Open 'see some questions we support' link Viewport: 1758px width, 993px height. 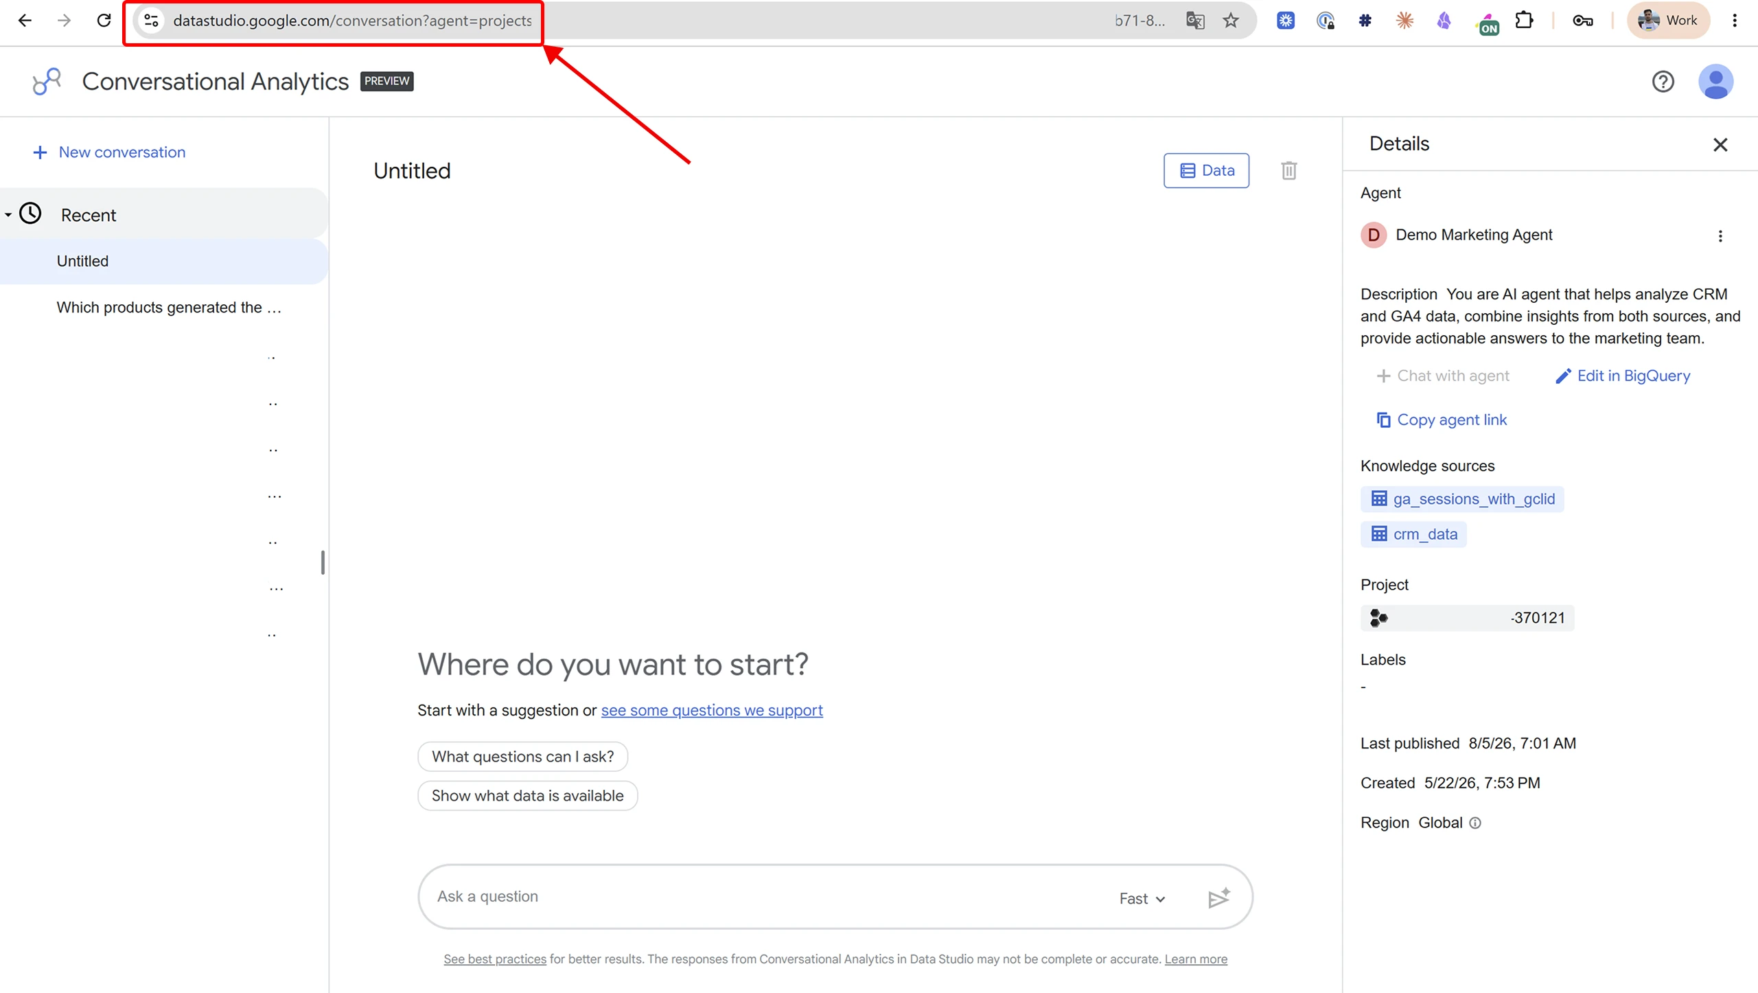pos(712,710)
